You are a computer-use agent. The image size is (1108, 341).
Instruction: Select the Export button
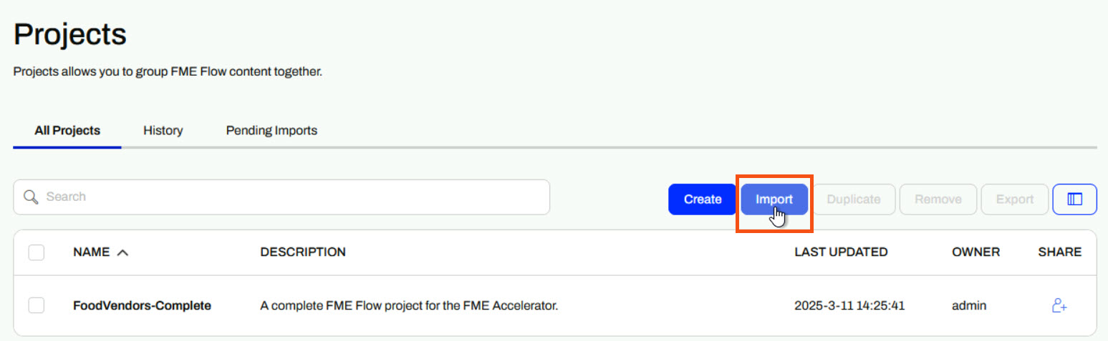point(1014,199)
